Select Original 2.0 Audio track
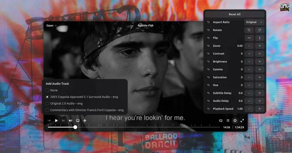 coord(64,103)
